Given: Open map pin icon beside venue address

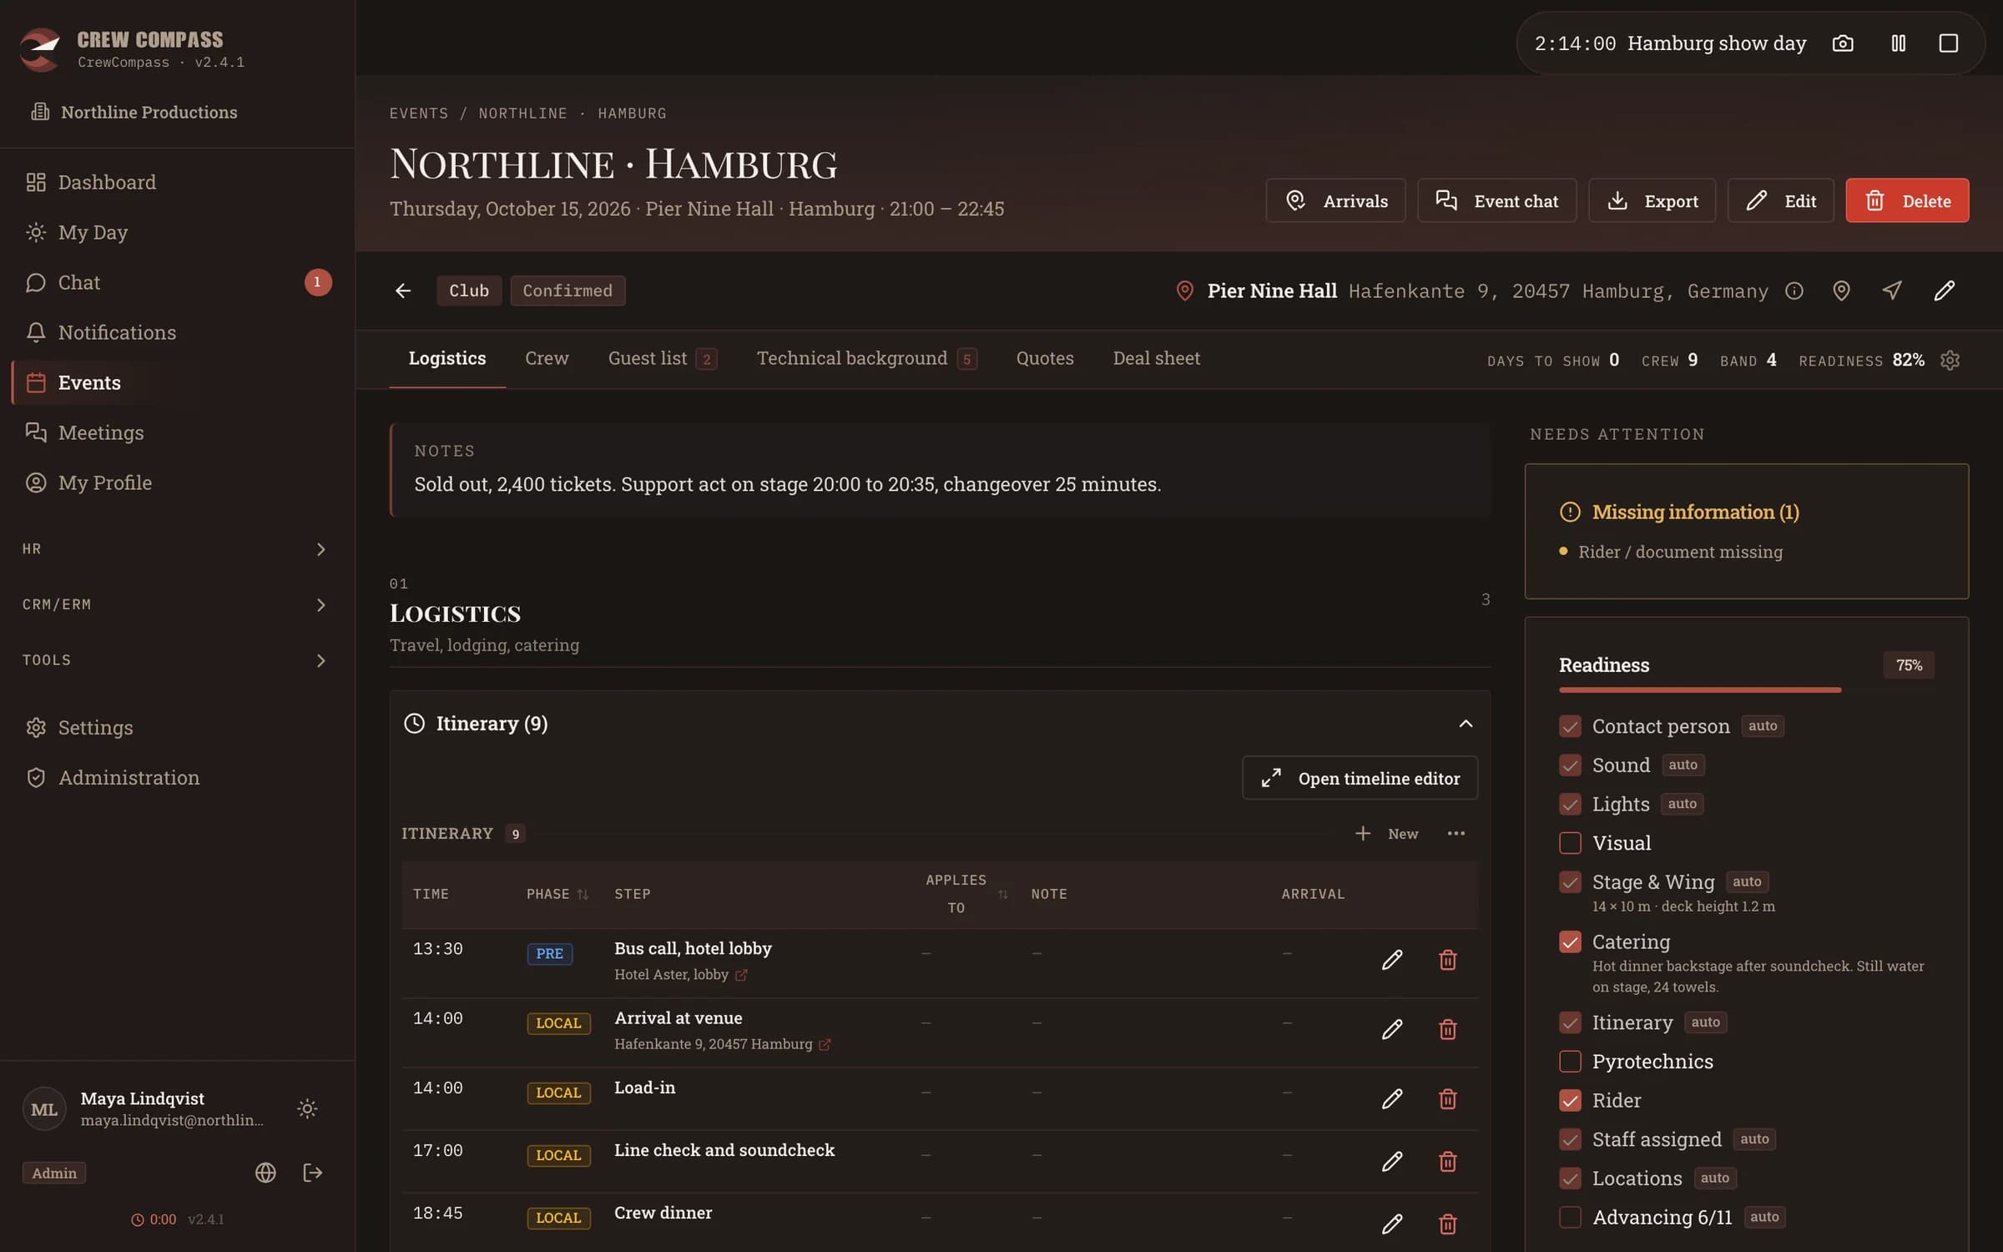Looking at the screenshot, I should [x=1841, y=290].
